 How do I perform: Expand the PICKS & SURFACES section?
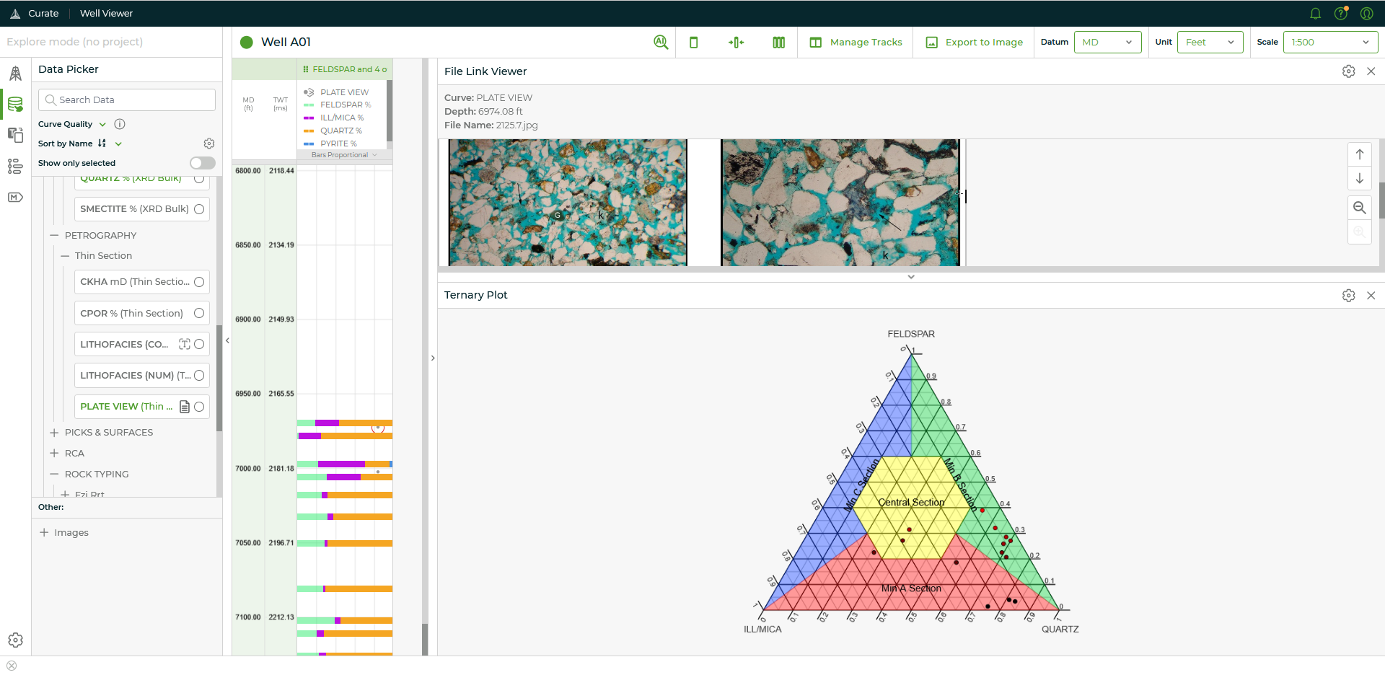pos(54,432)
